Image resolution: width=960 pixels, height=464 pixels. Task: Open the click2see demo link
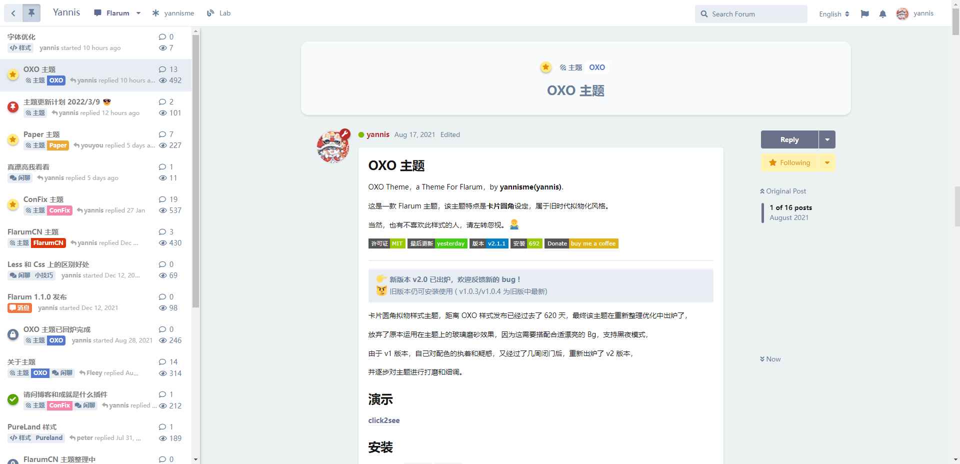(x=384, y=420)
